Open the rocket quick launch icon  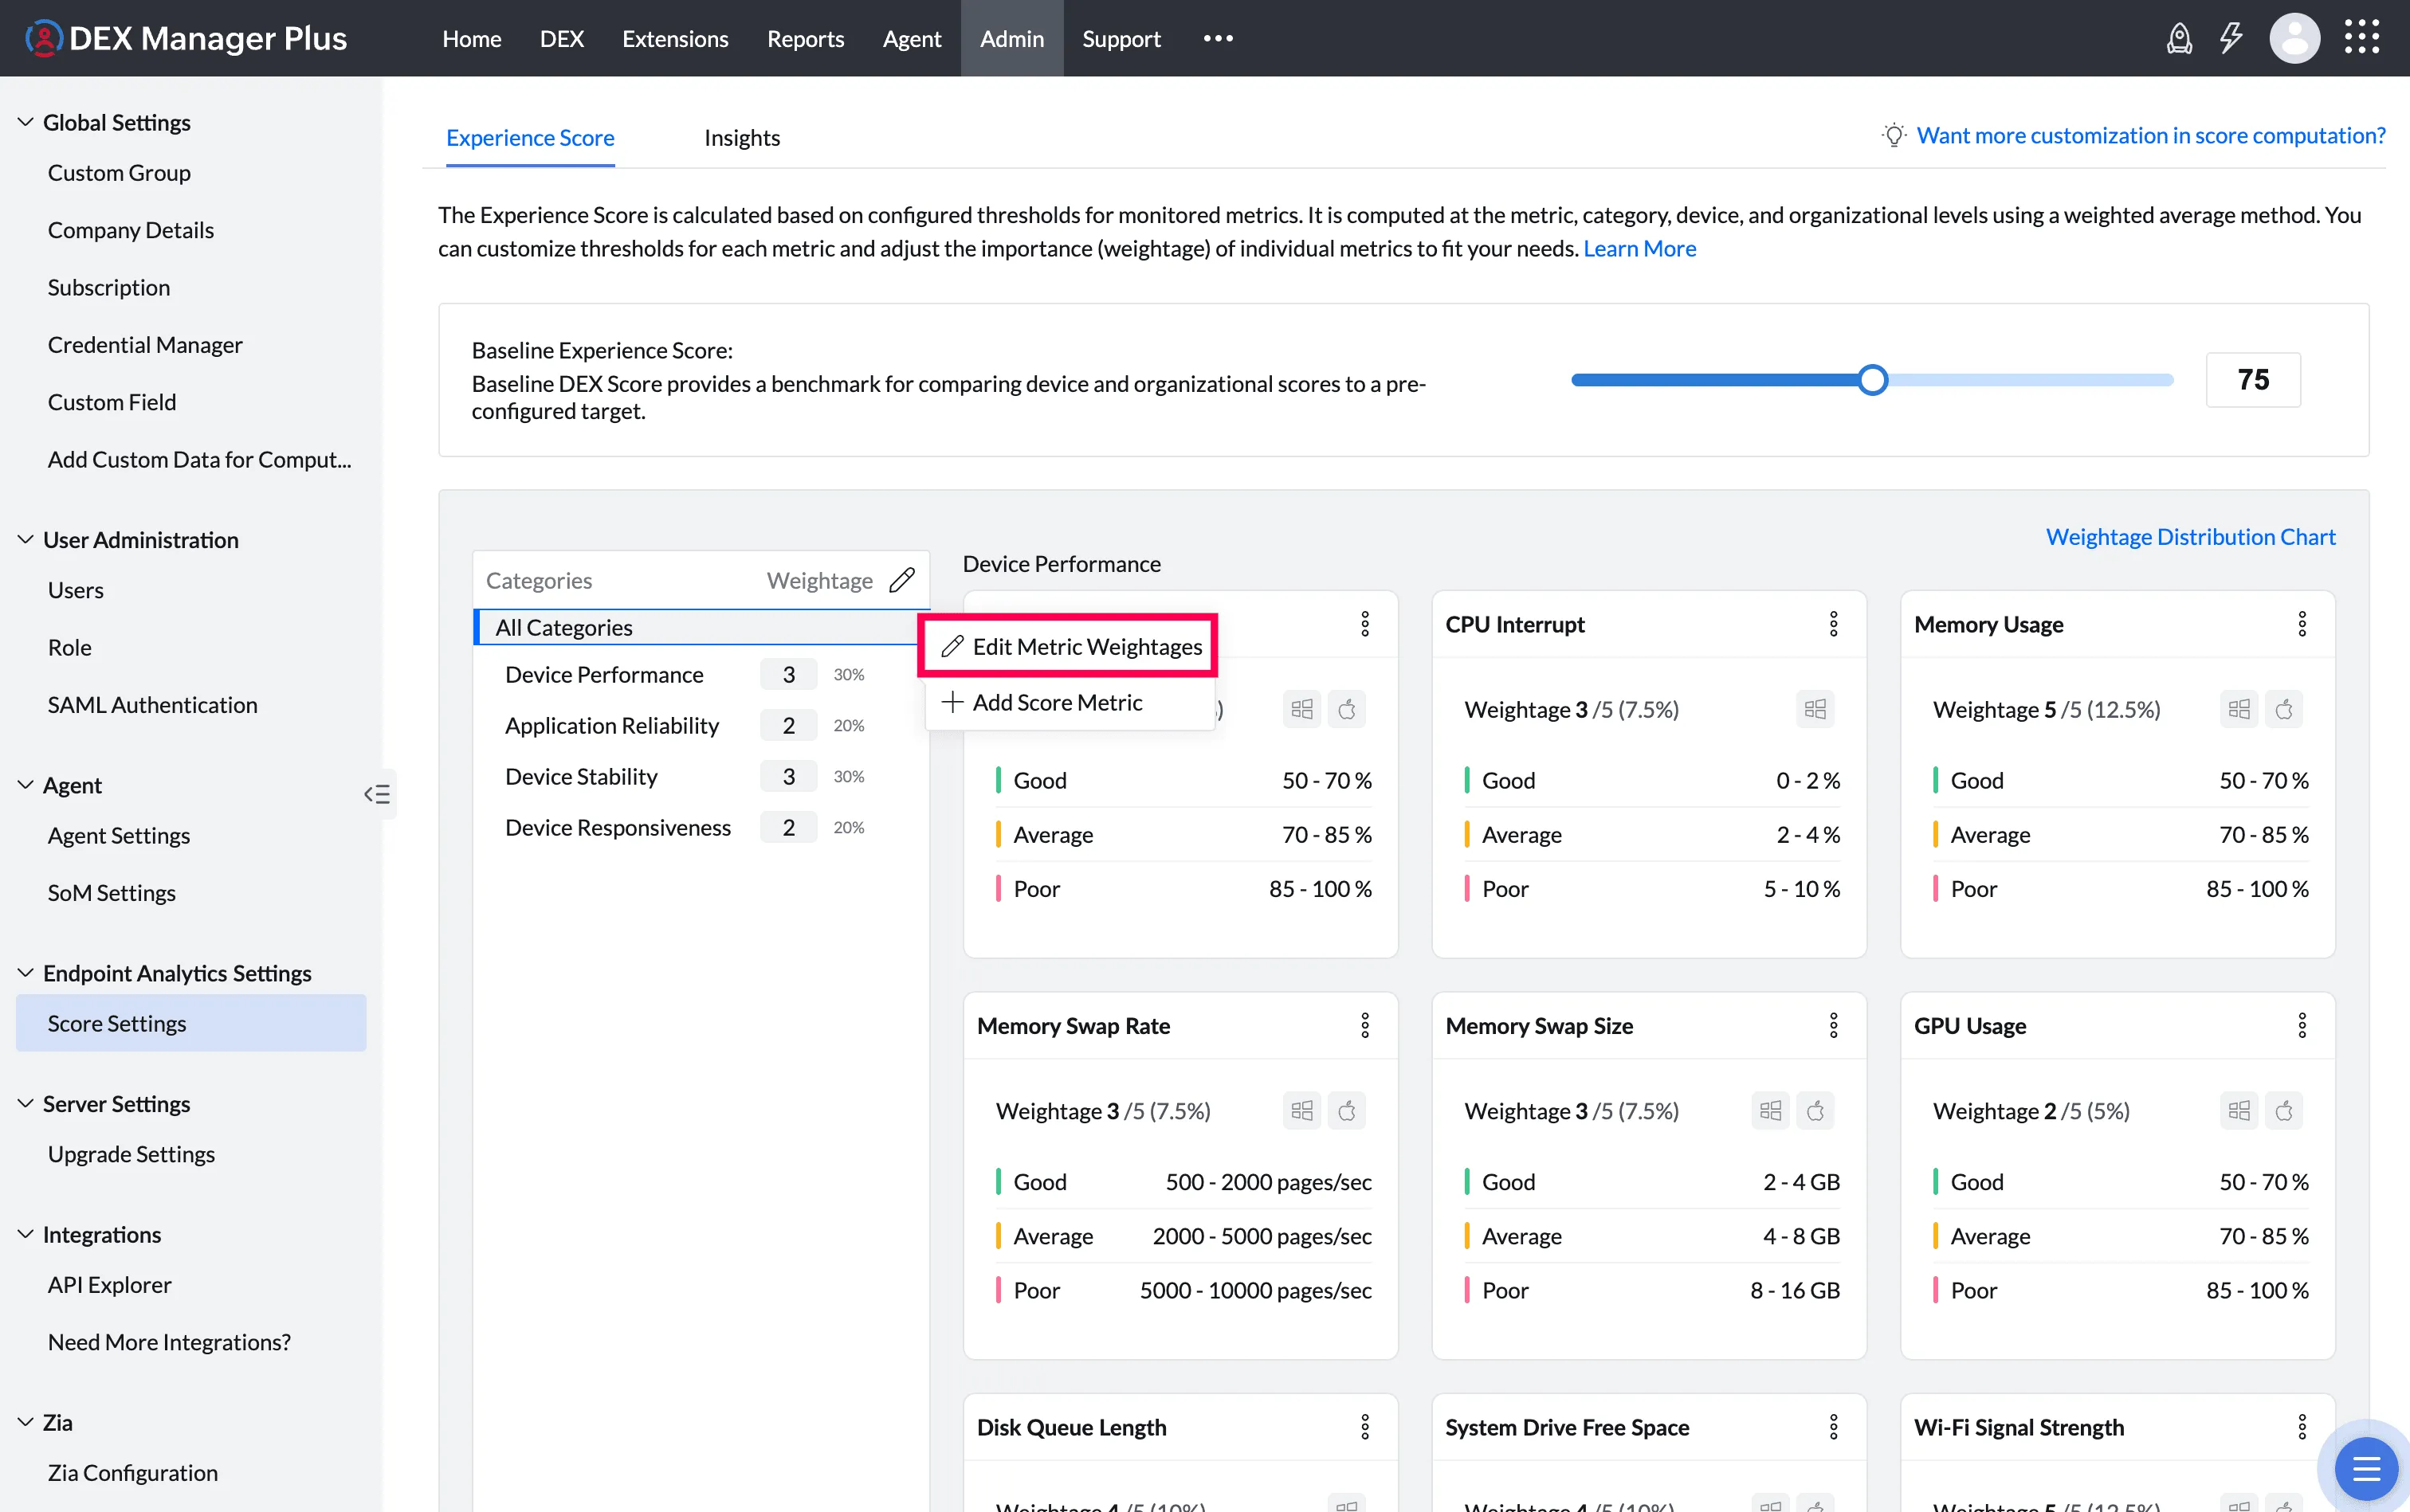2179,39
